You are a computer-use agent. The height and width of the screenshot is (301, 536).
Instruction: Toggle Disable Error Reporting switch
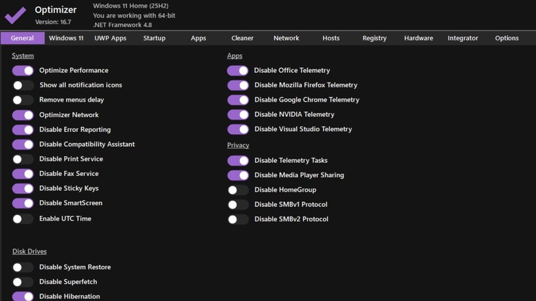(x=23, y=130)
